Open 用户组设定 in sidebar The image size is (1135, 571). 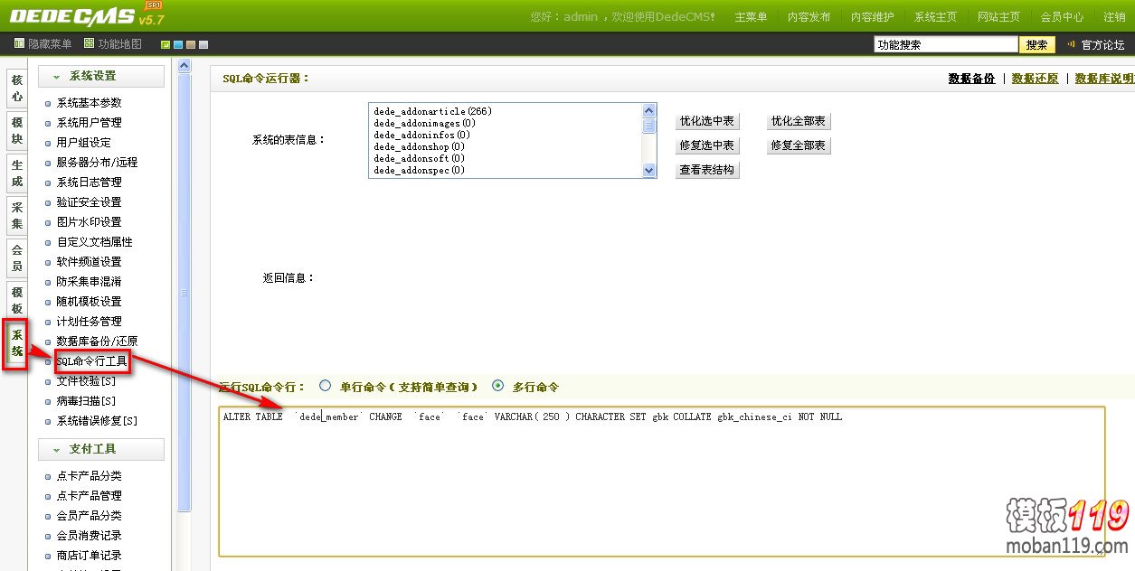(x=83, y=143)
